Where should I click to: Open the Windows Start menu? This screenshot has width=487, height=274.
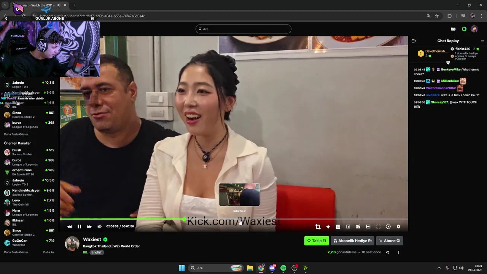tap(181, 268)
